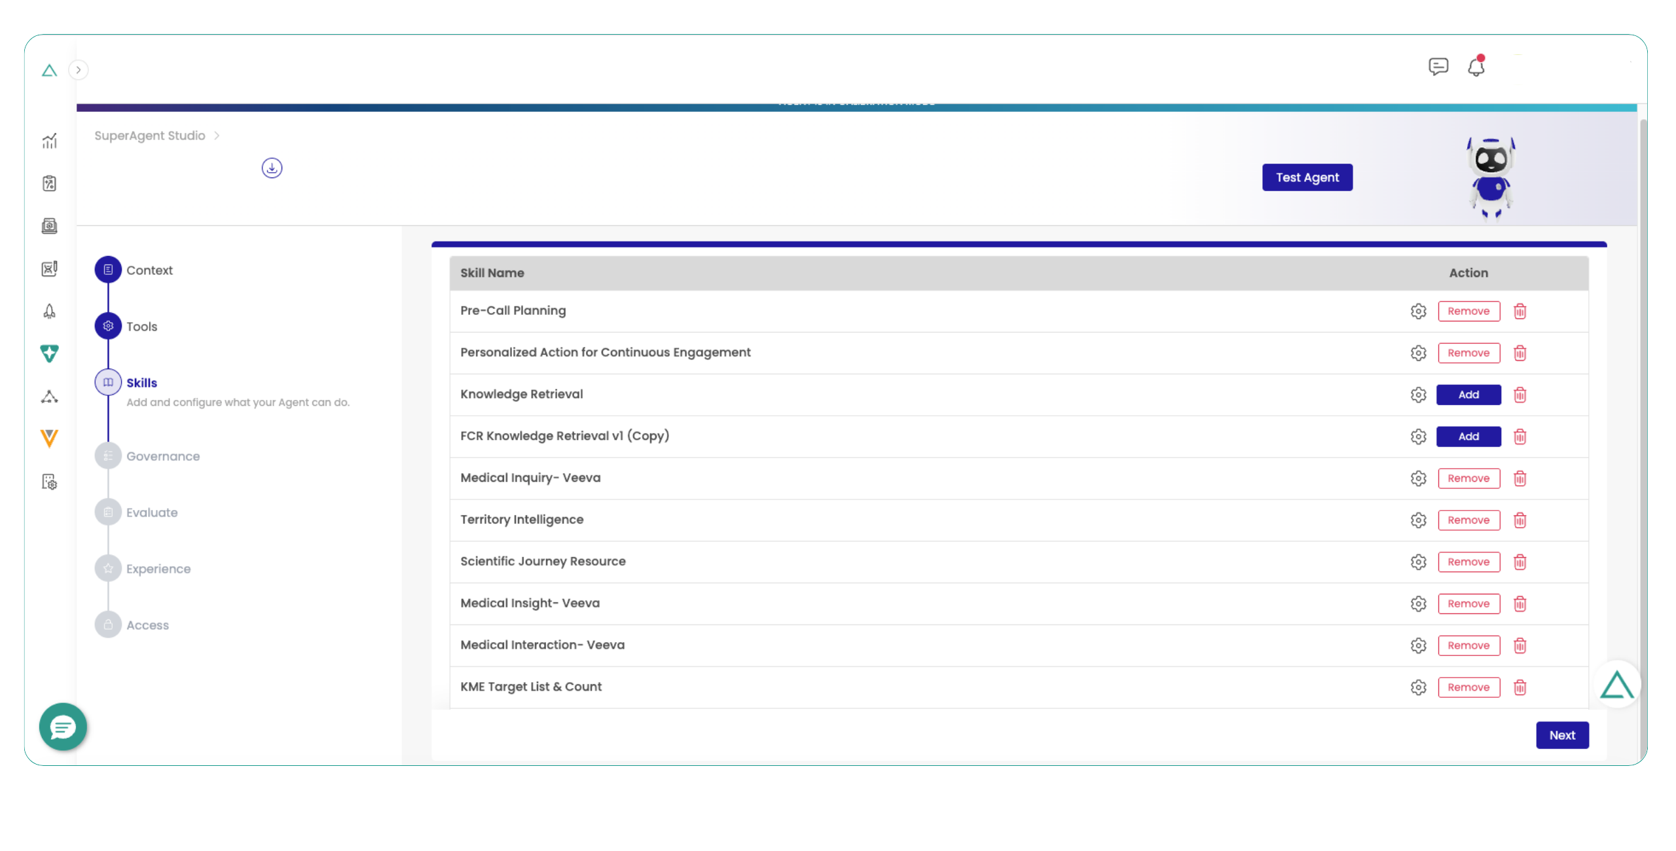Open the Access step
1676x851 pixels.
tap(132, 625)
